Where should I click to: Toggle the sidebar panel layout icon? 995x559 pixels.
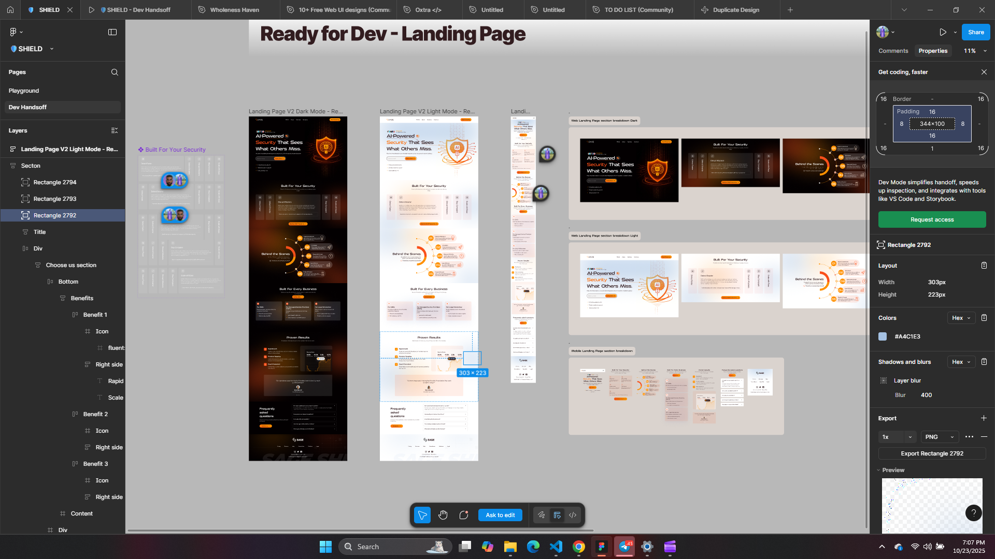pos(112,32)
